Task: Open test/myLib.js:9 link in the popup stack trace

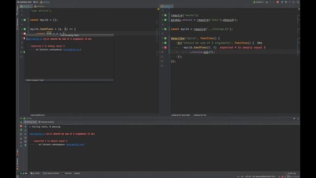Action: (x=73, y=49)
